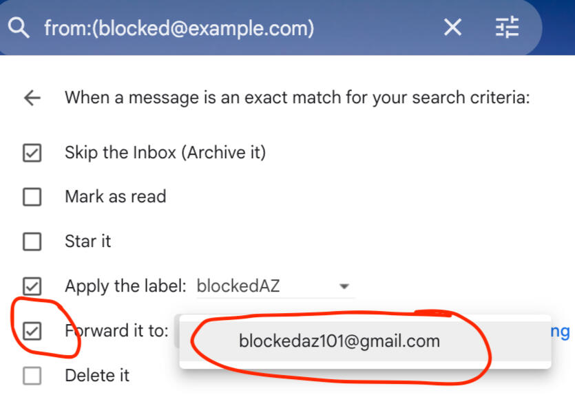Select blockedaz101@gmail.com forwarding address
Image resolution: width=575 pixels, height=408 pixels.
tap(339, 341)
